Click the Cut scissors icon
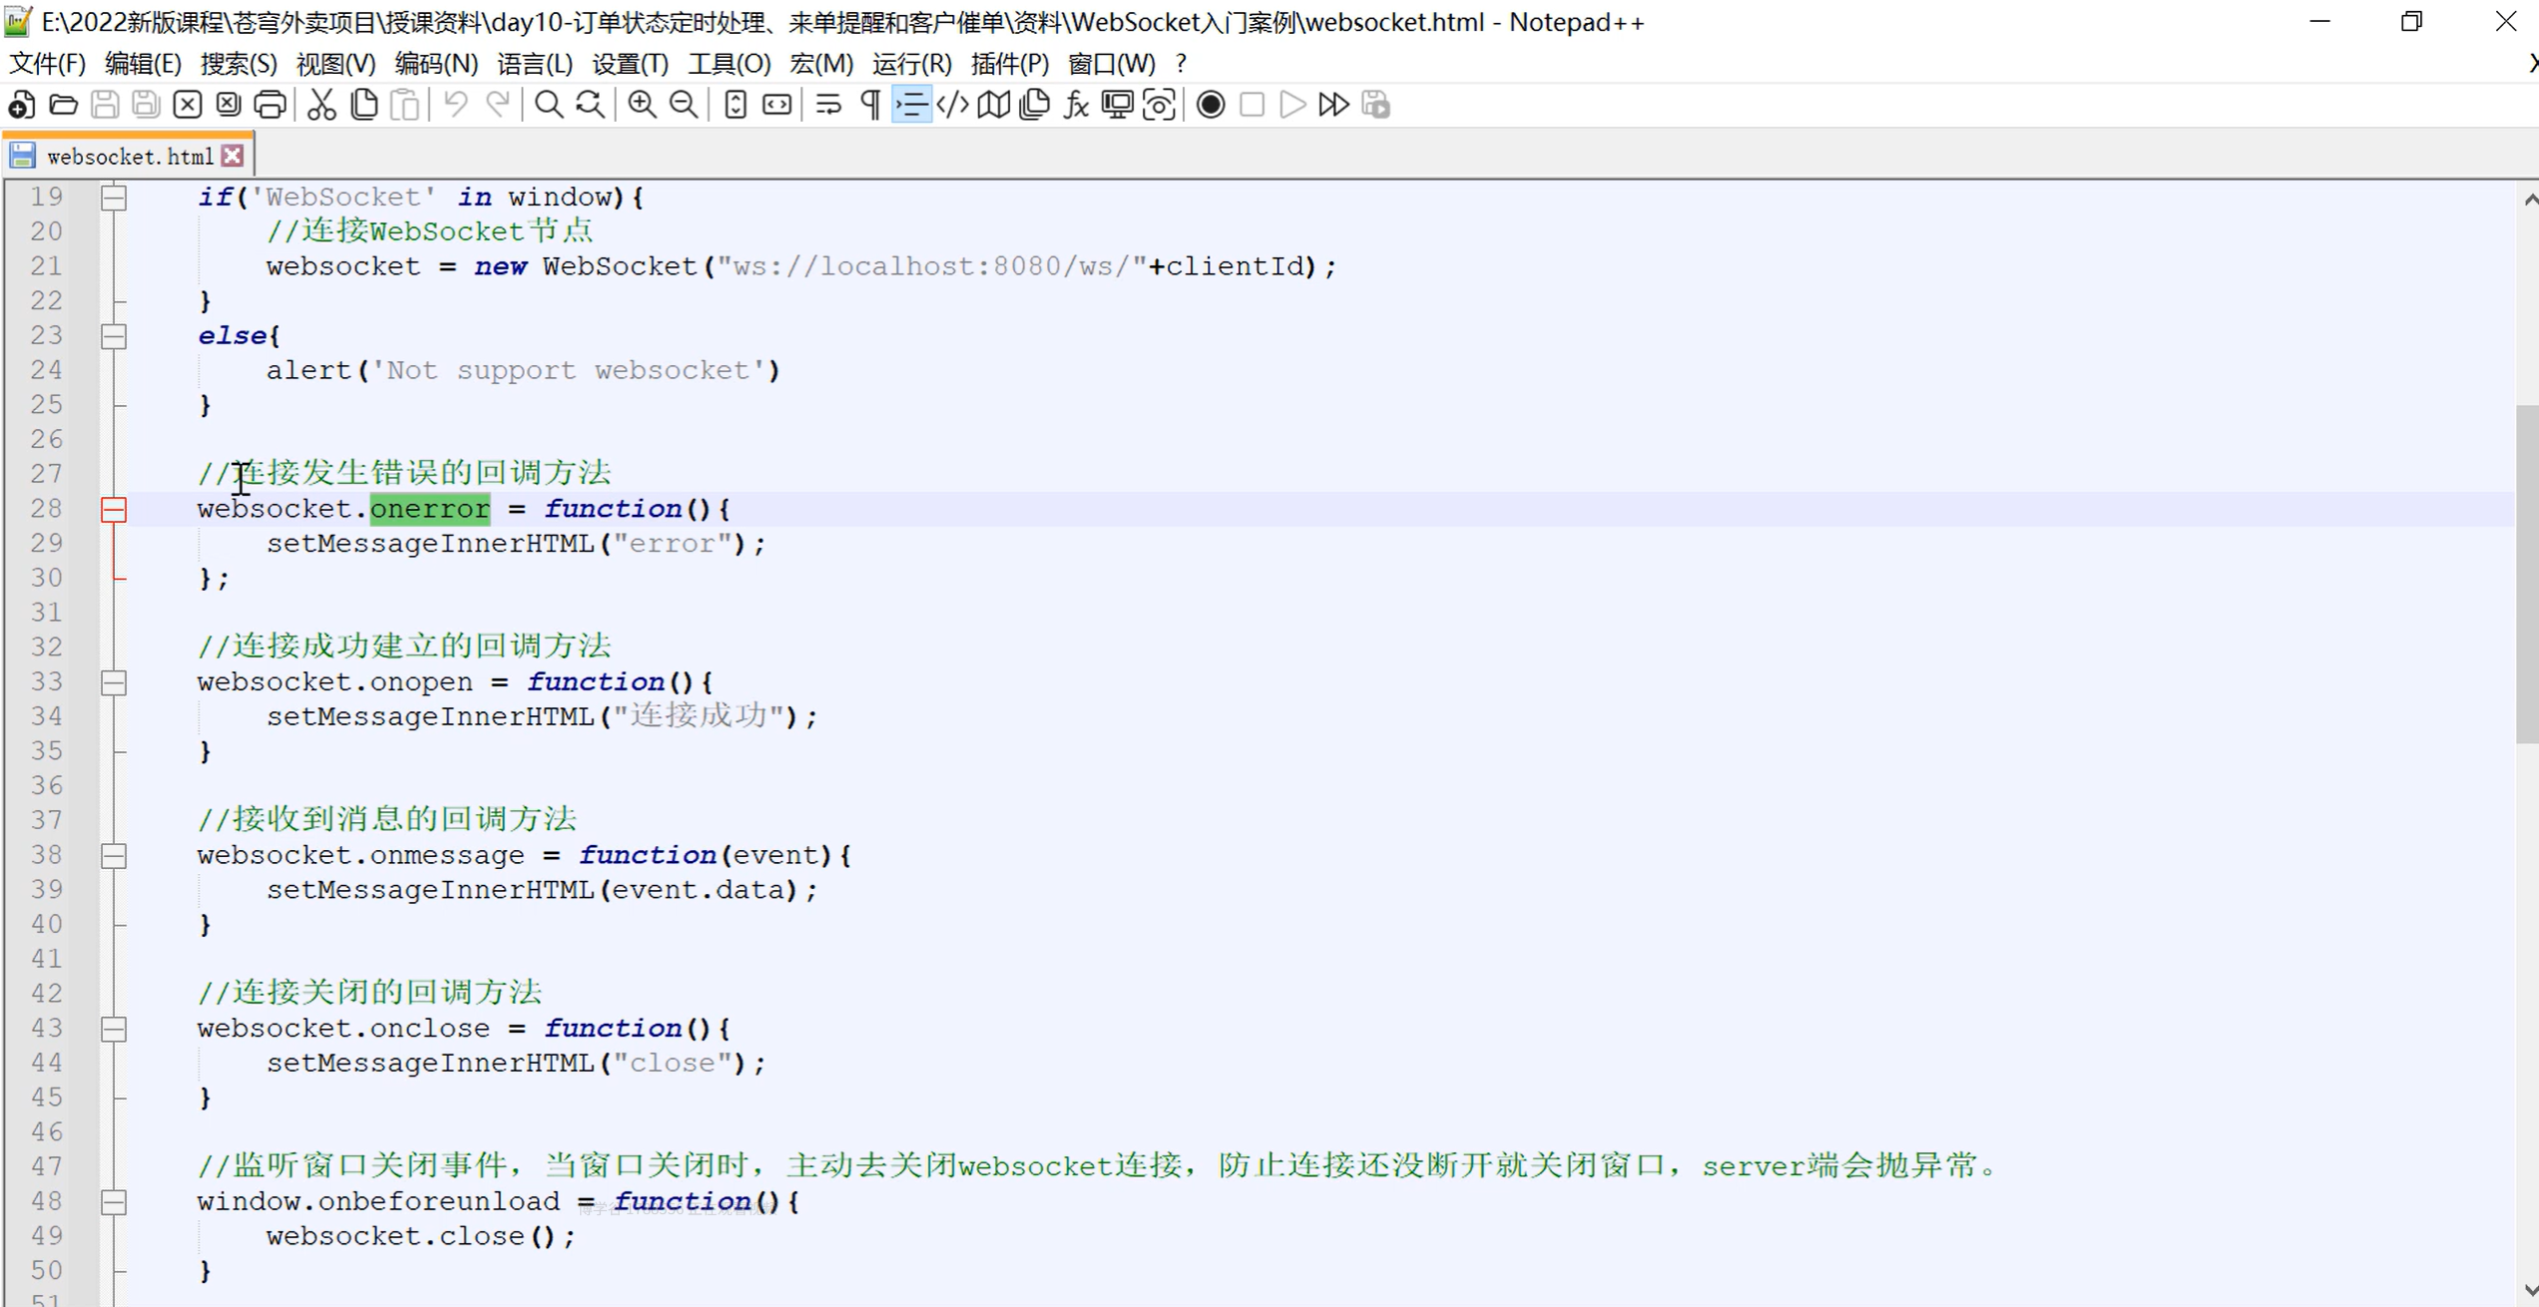Image resolution: width=2539 pixels, height=1307 pixels. pyautogui.click(x=321, y=105)
